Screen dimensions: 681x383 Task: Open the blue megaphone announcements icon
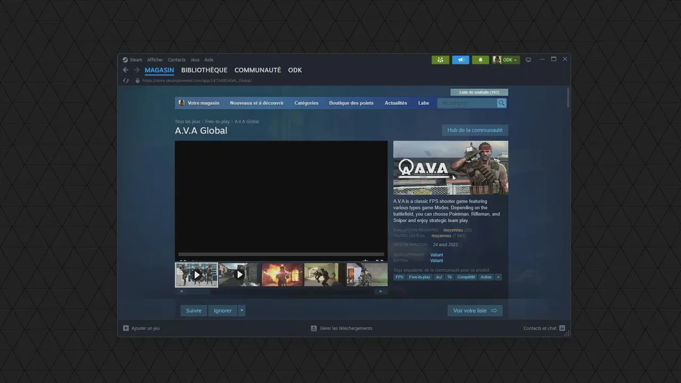point(461,60)
